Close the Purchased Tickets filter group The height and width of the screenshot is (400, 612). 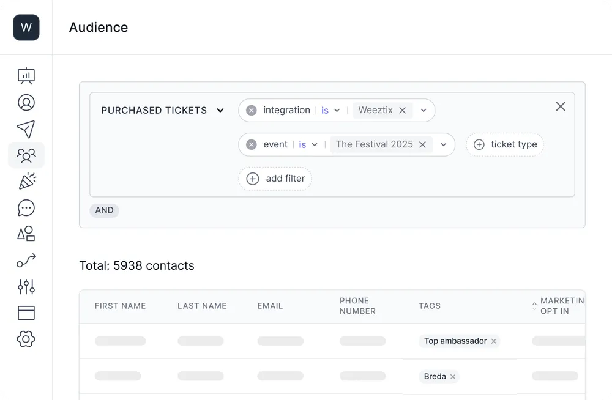pos(561,106)
